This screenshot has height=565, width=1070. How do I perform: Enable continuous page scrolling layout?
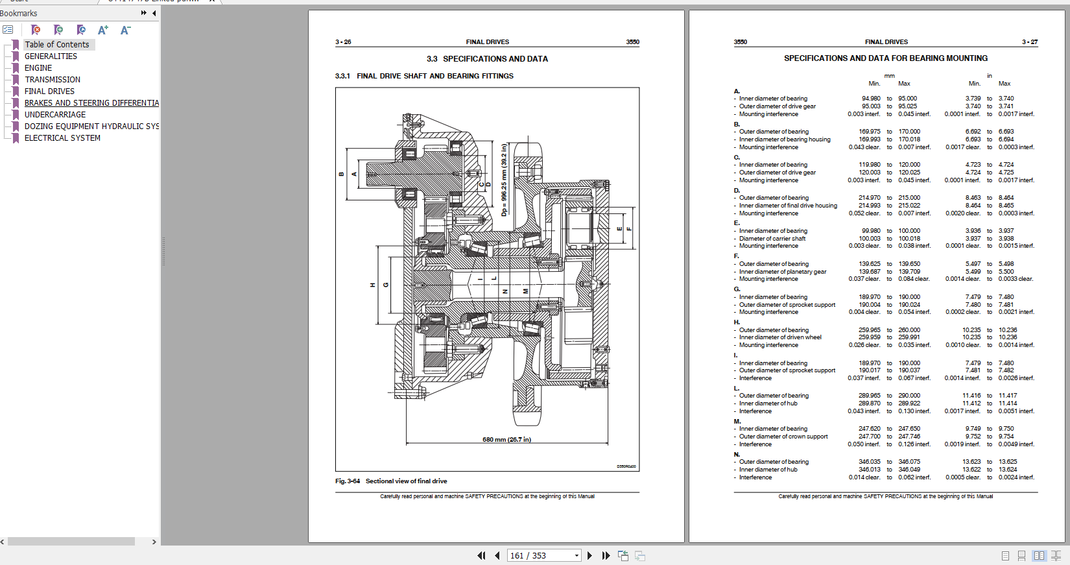pyautogui.click(x=1022, y=556)
